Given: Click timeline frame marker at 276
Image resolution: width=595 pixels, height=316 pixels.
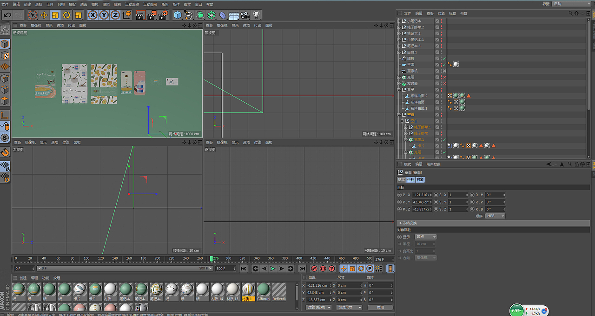Looking at the screenshot, I should pos(212,258).
